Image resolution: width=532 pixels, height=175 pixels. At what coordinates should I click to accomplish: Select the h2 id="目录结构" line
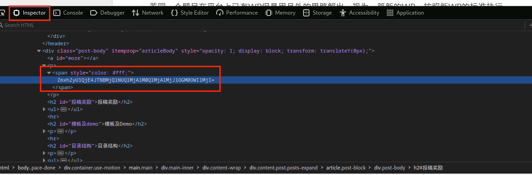90,146
